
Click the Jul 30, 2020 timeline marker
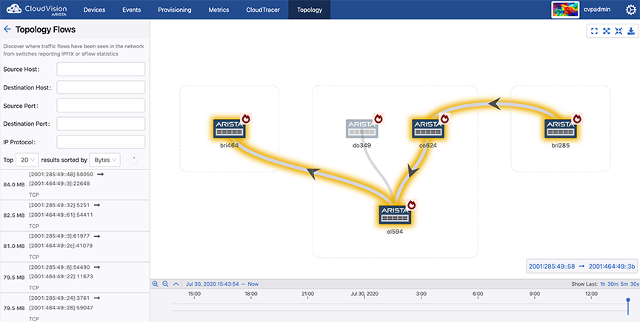364,294
